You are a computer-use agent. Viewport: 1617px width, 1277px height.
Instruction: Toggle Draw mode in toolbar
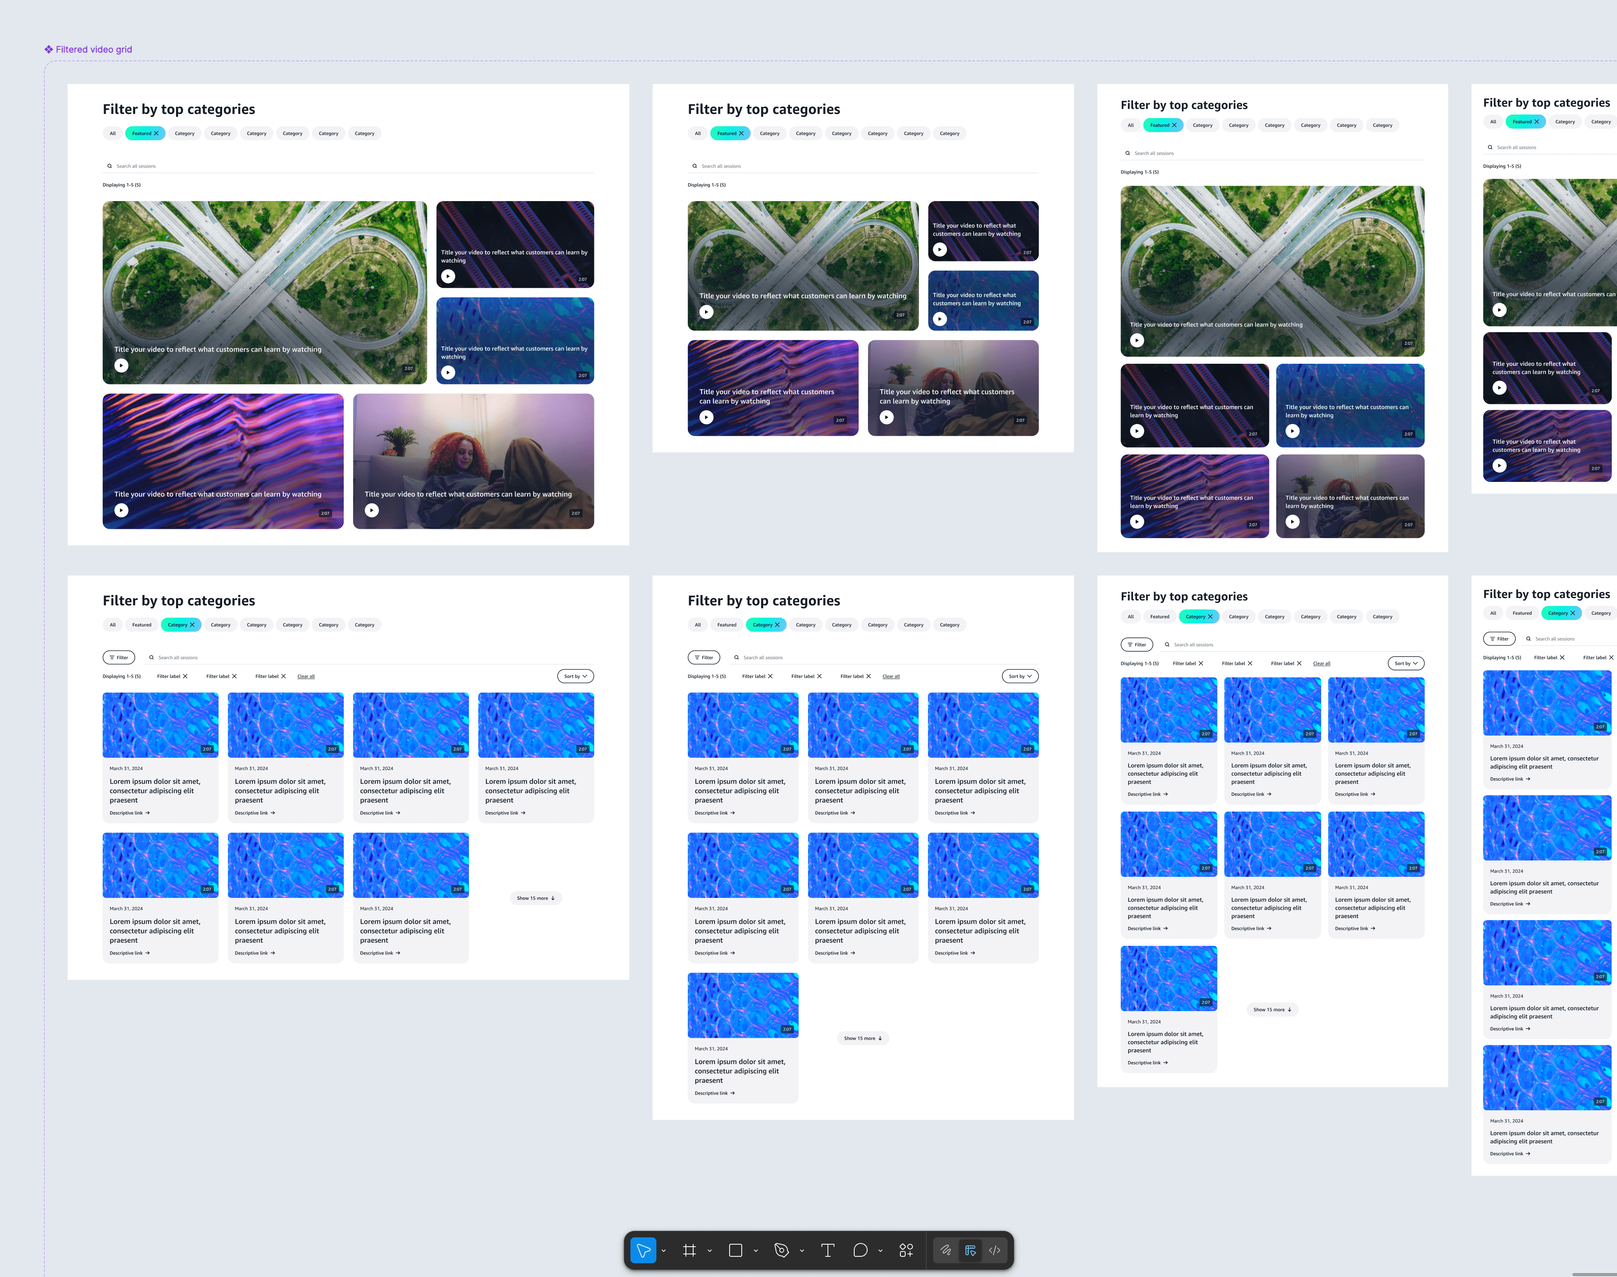point(946,1250)
